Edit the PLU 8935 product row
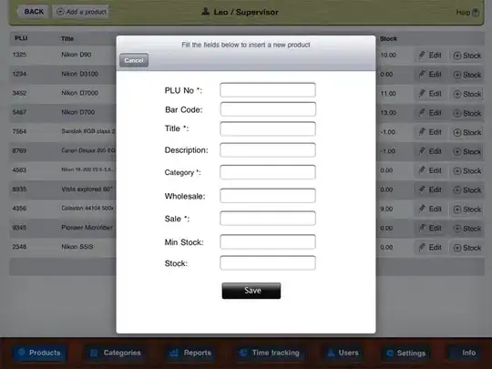492x369 pixels. (x=430, y=190)
